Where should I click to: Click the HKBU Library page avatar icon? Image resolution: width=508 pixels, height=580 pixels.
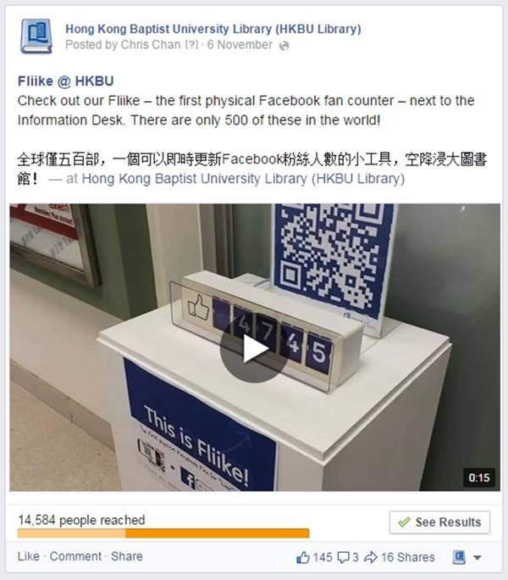point(36,36)
